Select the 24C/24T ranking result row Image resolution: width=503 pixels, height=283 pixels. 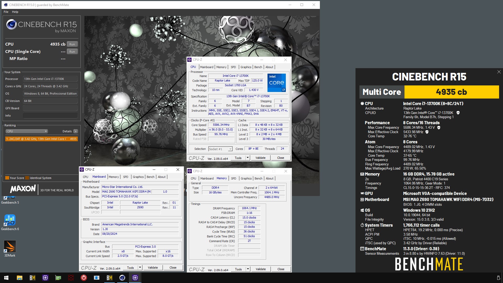(x=41, y=139)
